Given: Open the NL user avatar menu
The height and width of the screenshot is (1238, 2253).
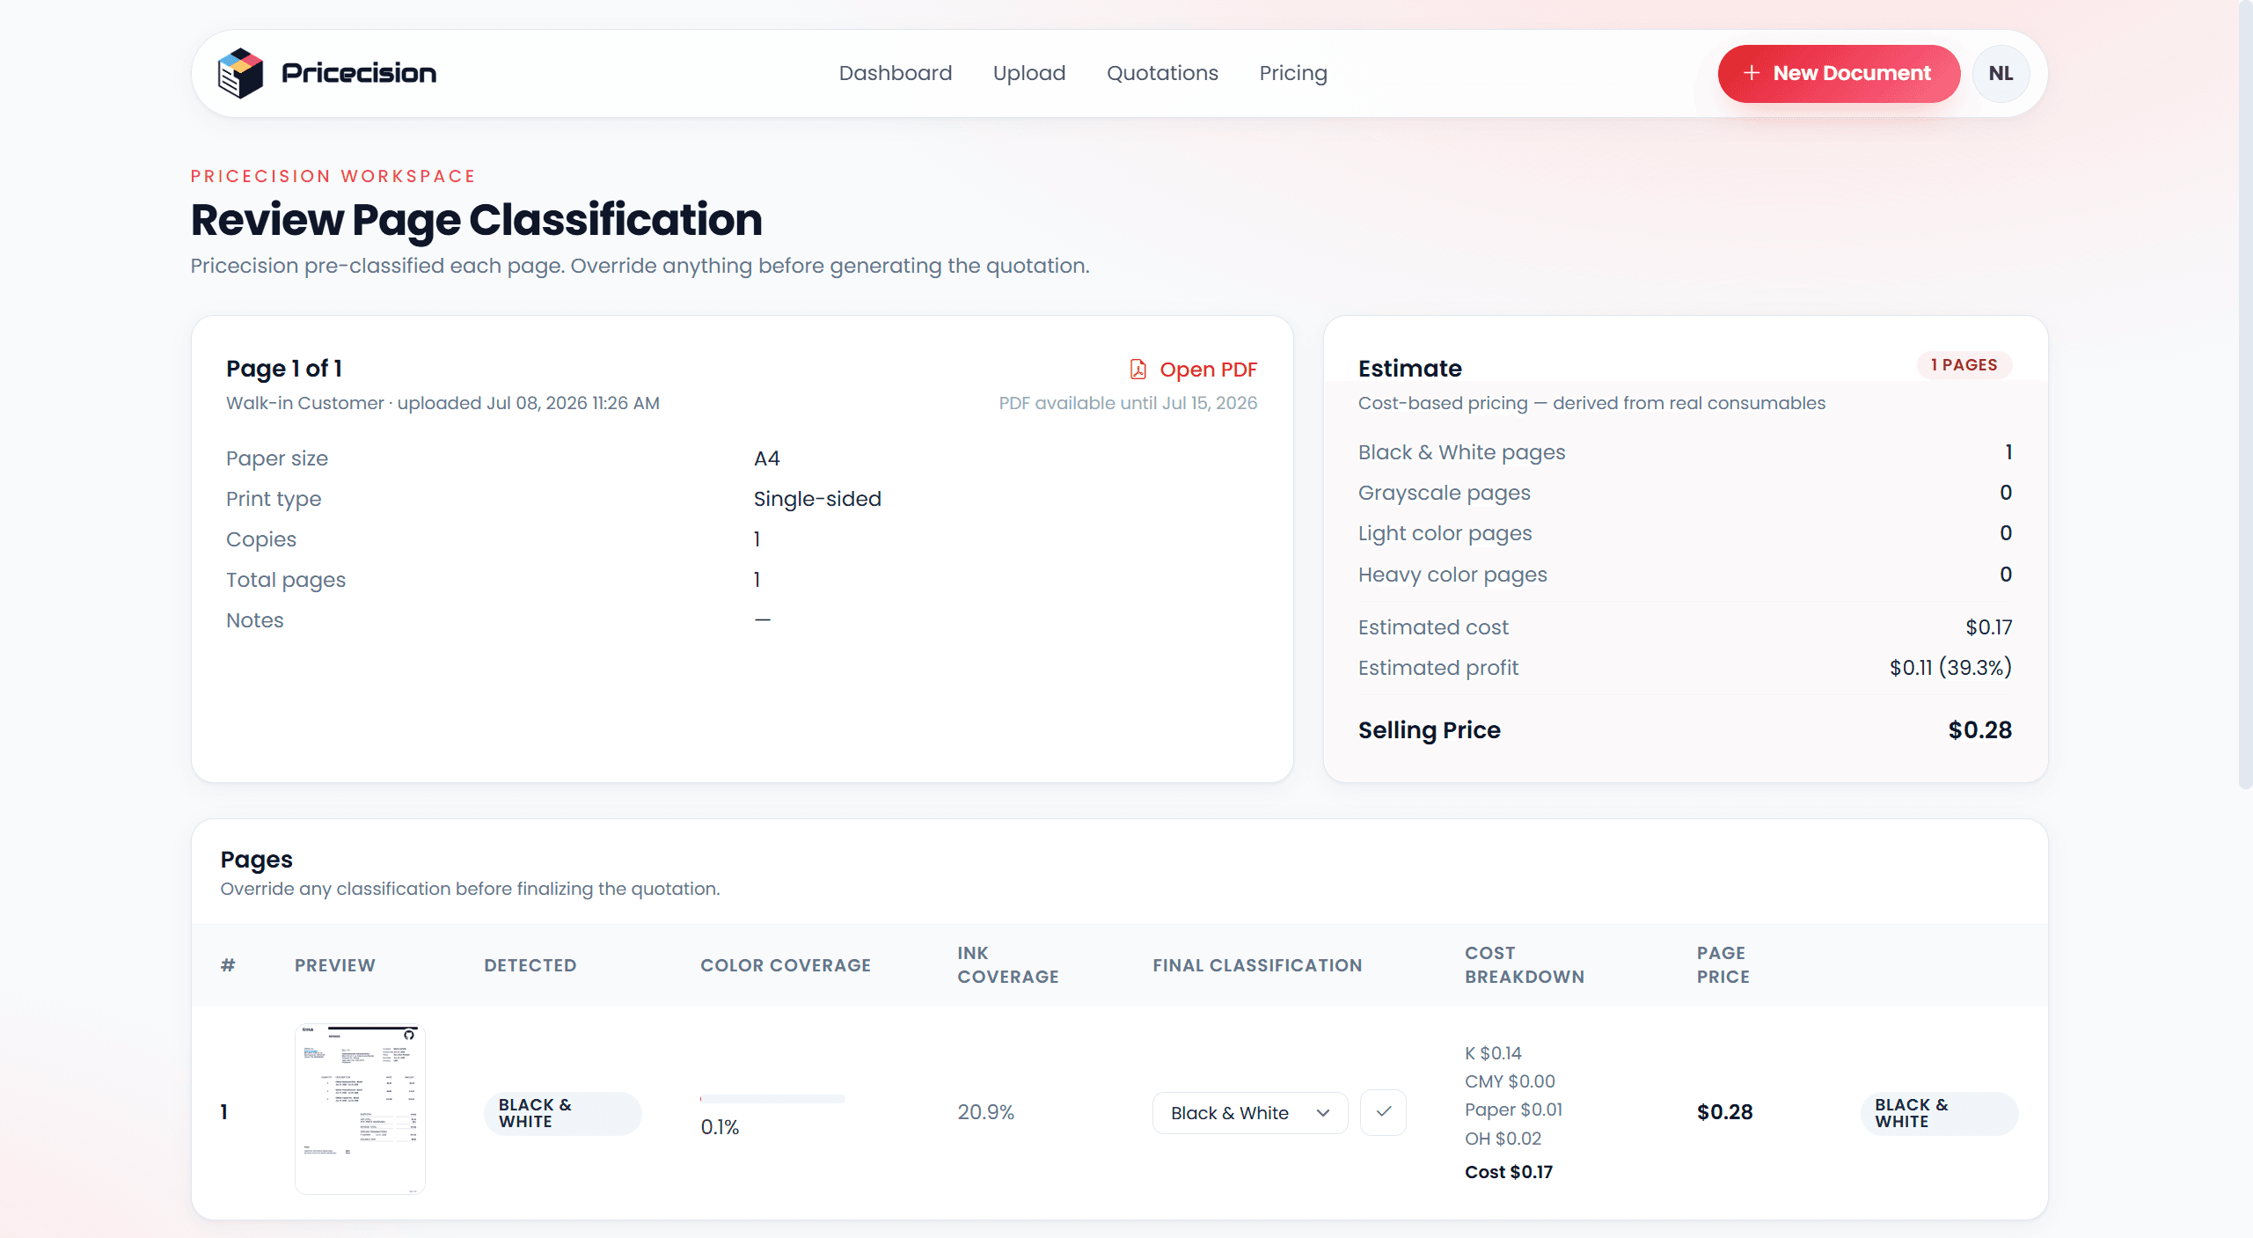Looking at the screenshot, I should (2001, 74).
